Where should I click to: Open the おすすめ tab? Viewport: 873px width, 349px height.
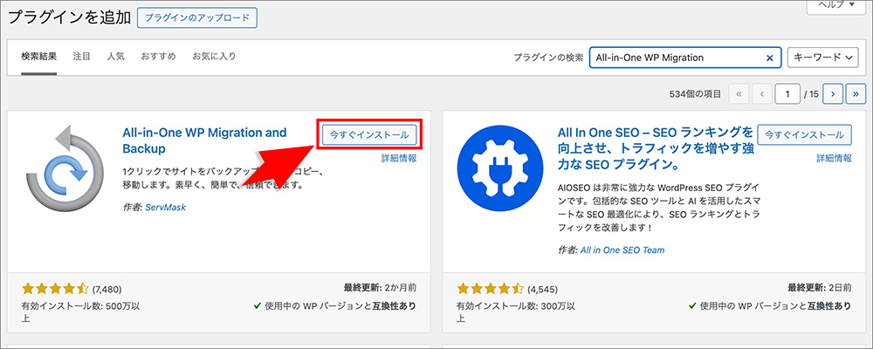coord(159,56)
